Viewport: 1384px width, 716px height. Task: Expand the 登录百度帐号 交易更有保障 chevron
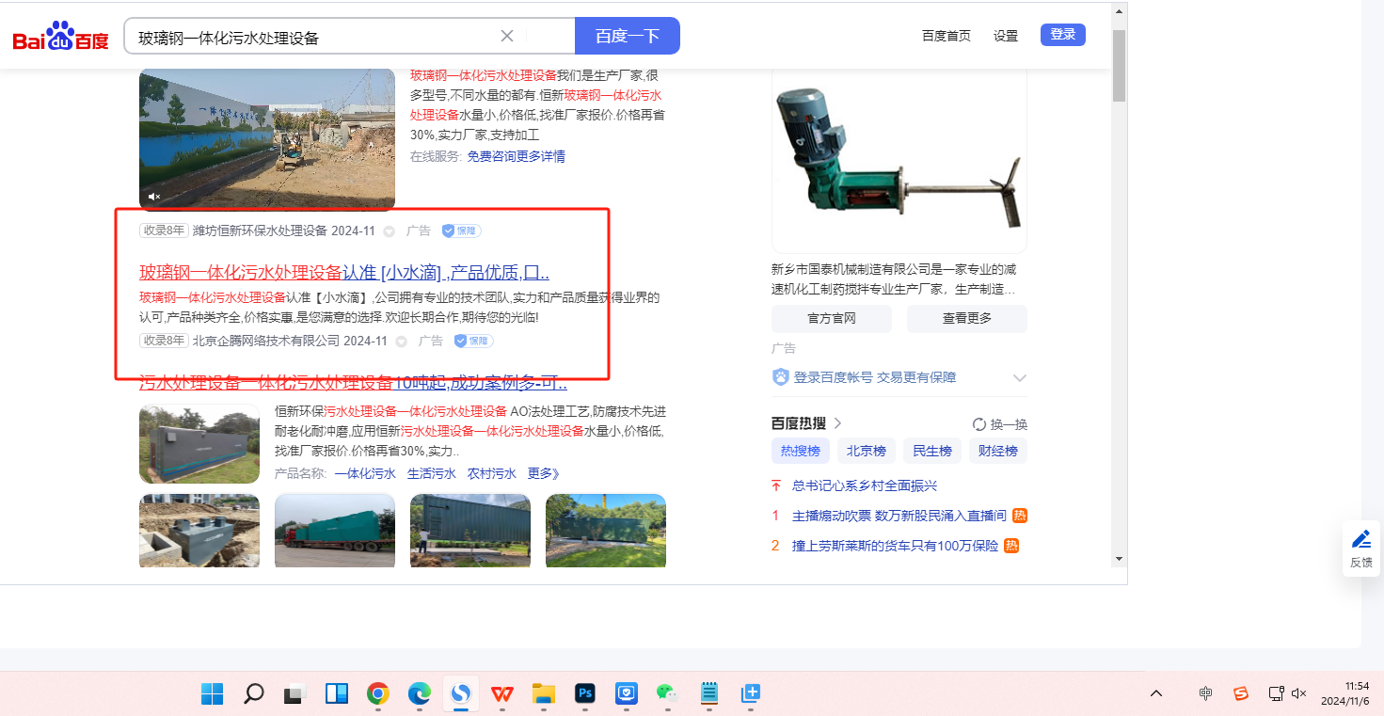pyautogui.click(x=1019, y=377)
